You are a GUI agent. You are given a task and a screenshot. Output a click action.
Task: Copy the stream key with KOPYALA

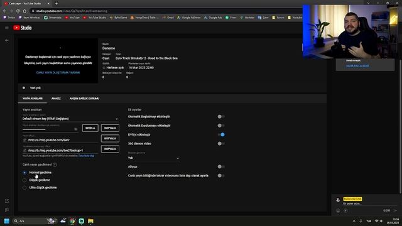click(110, 128)
